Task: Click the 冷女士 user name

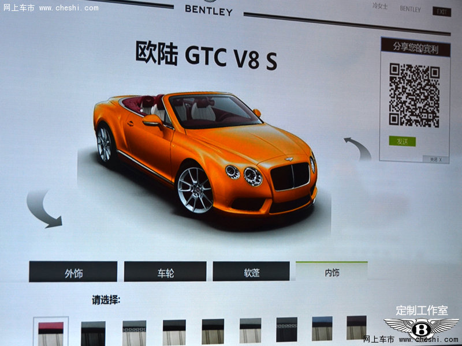Action: click(380, 6)
